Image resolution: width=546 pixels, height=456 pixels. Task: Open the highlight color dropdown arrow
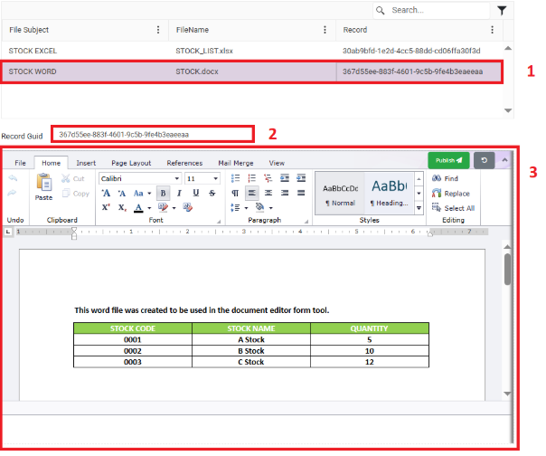(174, 208)
